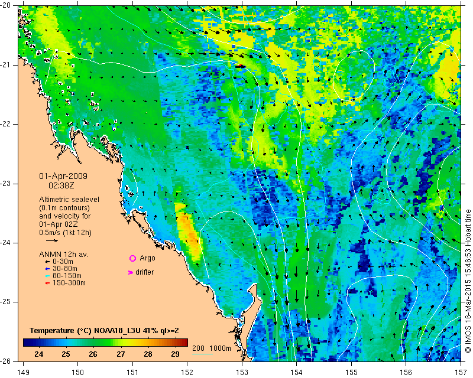
Task: Click the red ANMN current marker near -21 latitude
Action: [x=240, y=66]
